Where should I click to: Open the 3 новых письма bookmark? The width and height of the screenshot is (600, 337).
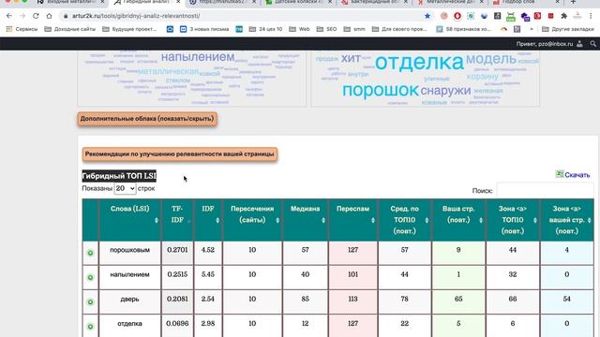click(x=204, y=29)
